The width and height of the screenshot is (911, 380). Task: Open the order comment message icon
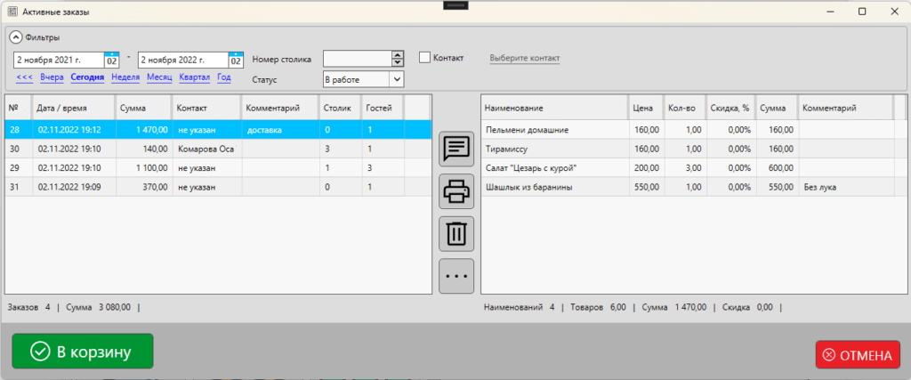coord(456,149)
